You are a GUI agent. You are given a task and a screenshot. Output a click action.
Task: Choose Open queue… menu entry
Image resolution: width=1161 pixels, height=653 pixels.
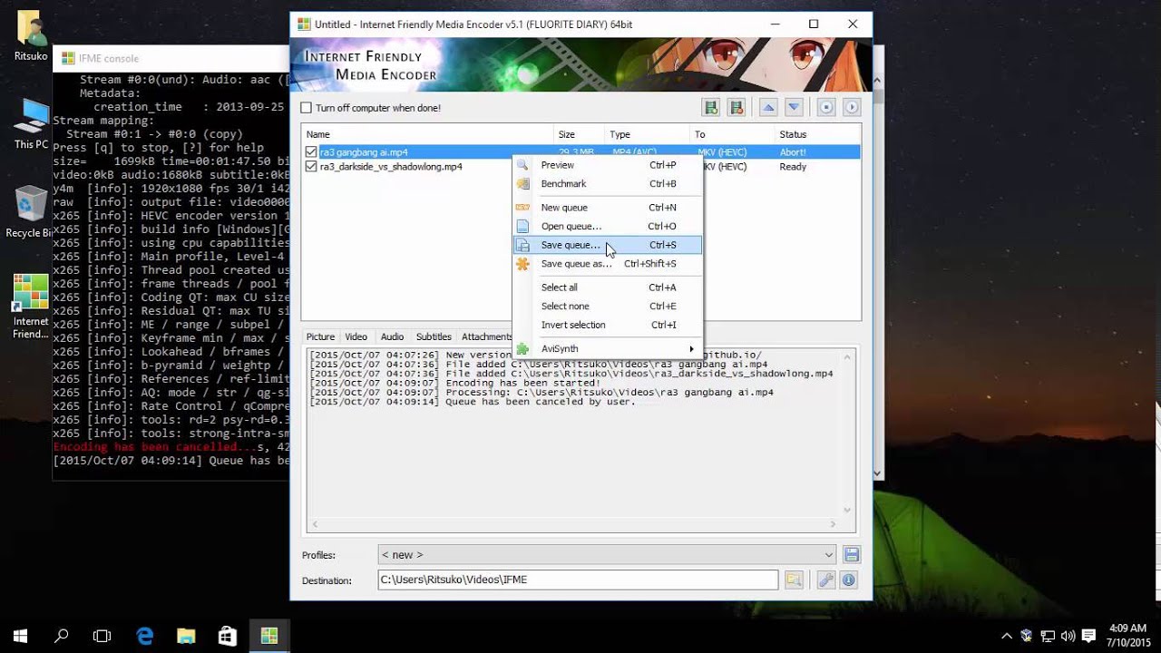pyautogui.click(x=608, y=226)
